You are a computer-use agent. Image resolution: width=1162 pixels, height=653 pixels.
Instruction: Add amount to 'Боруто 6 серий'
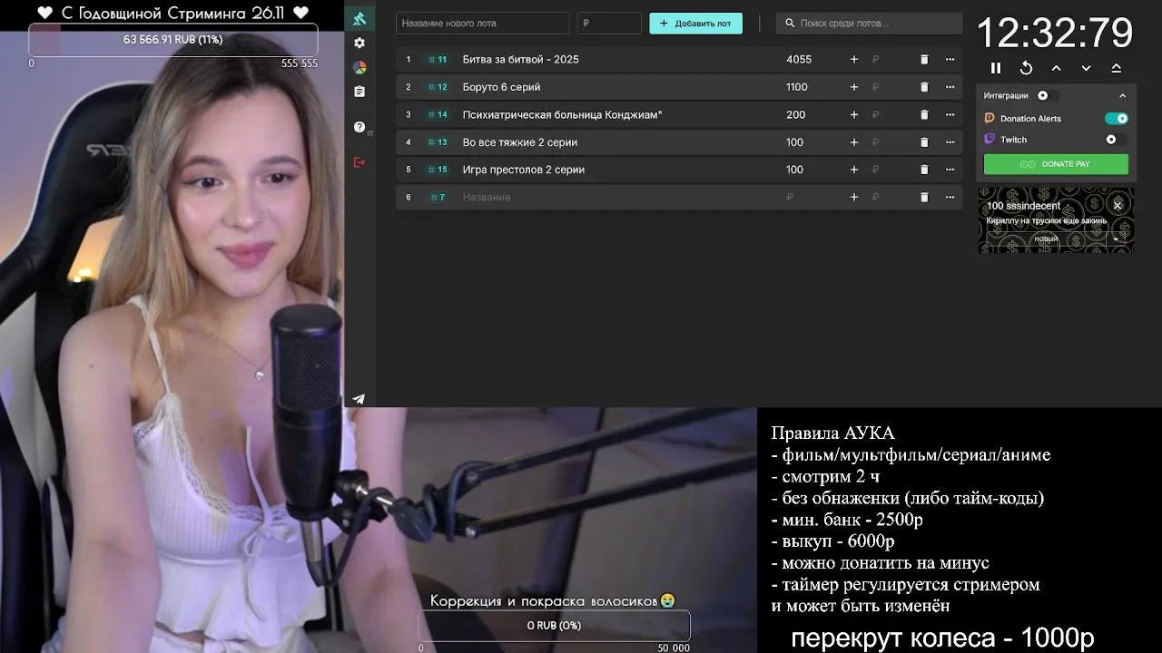click(853, 87)
